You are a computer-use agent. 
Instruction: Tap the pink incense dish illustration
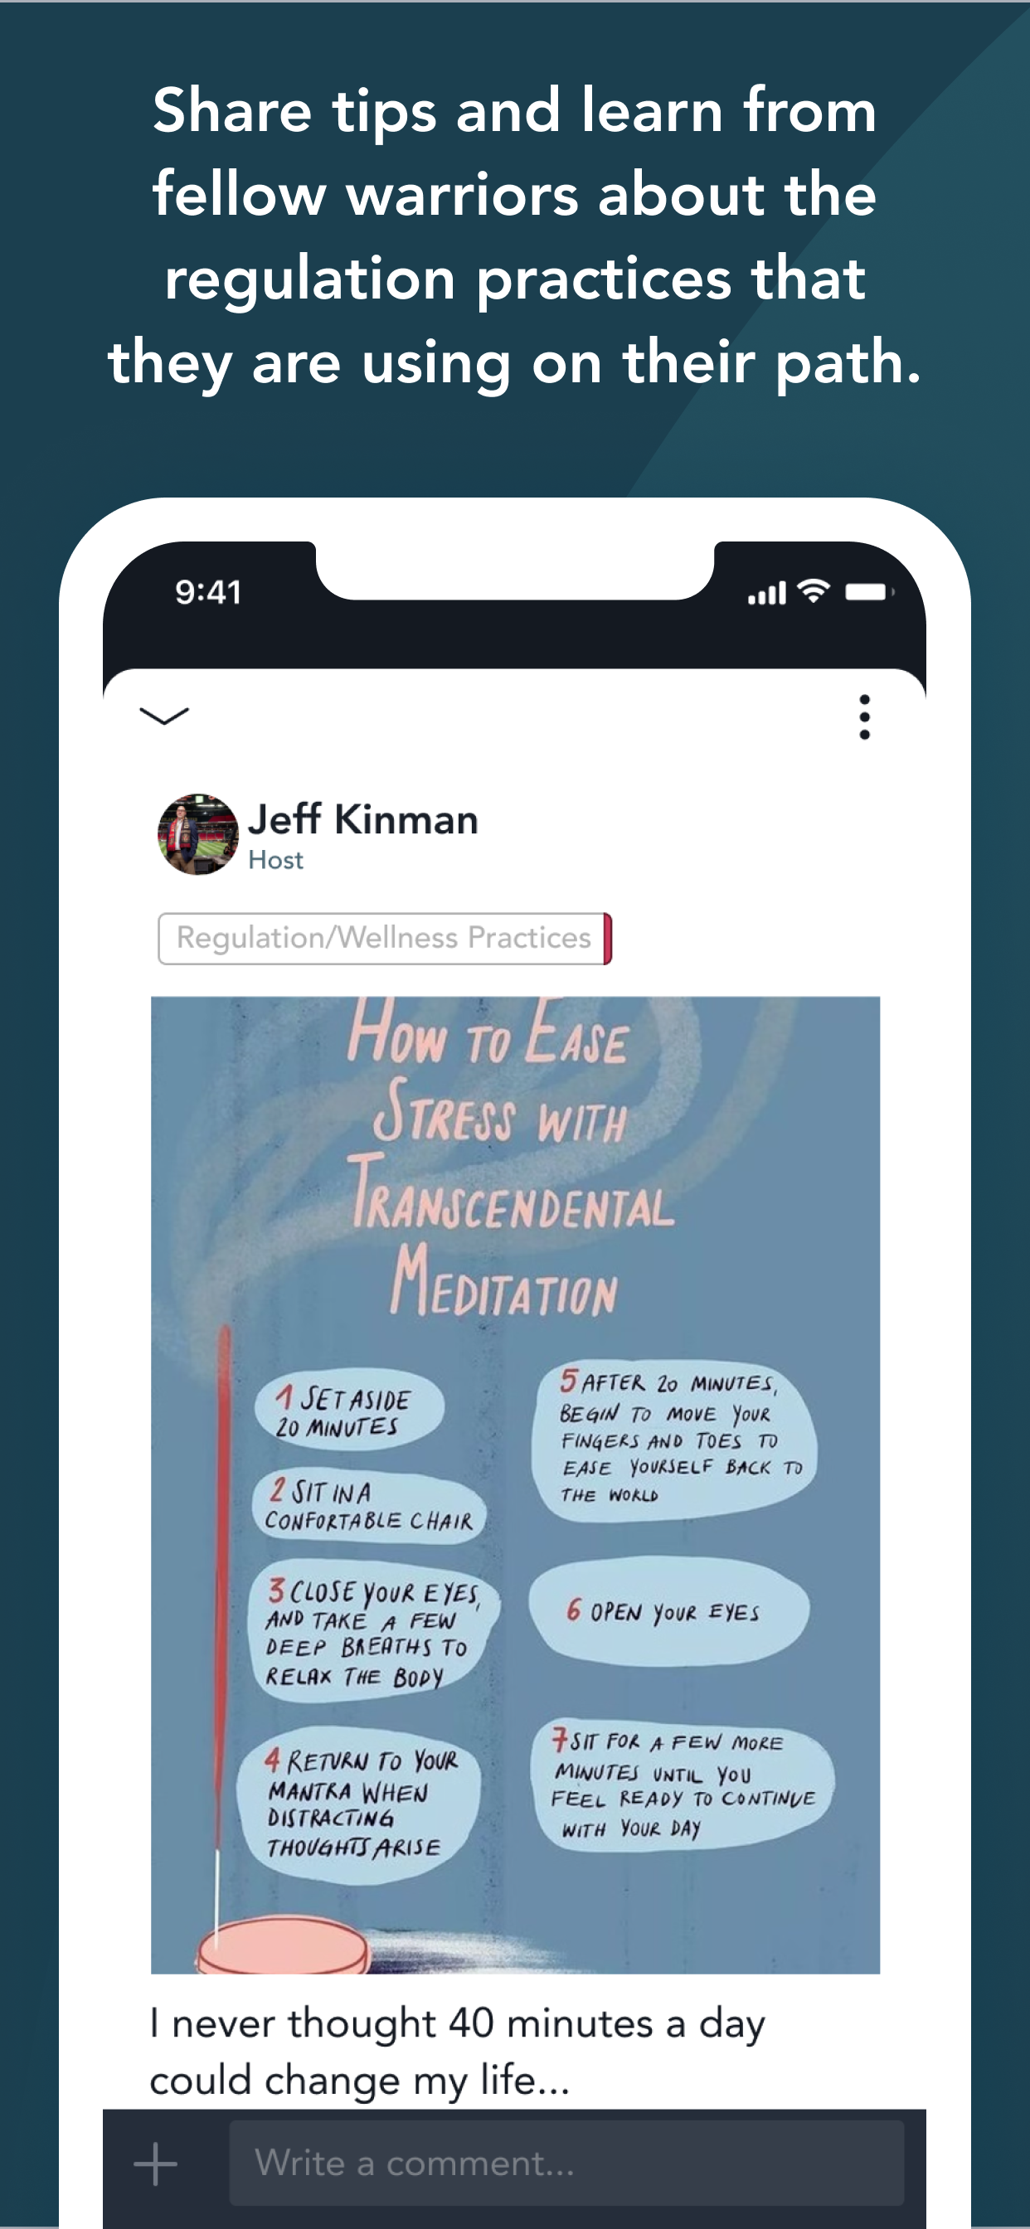click(283, 1946)
